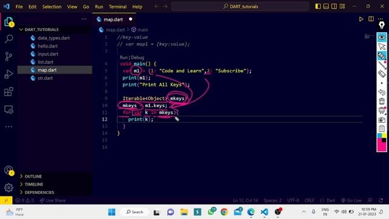Screen dimensions: 389x219
Task: Show hidden system tray icons
Action: pos(304,212)
